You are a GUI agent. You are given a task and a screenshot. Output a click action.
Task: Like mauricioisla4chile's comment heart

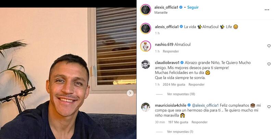click(269, 107)
